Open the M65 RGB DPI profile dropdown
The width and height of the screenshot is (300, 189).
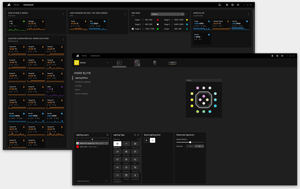point(167,14)
